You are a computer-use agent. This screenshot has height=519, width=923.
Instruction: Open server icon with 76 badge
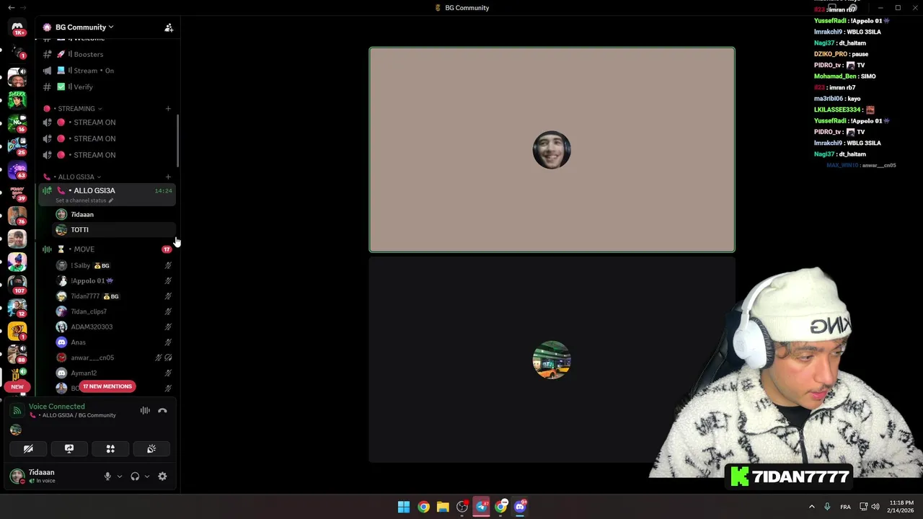(17, 215)
